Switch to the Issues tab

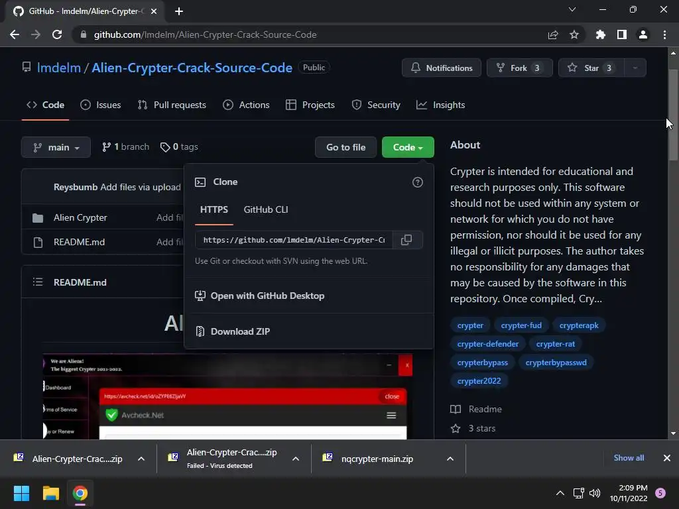(x=101, y=105)
